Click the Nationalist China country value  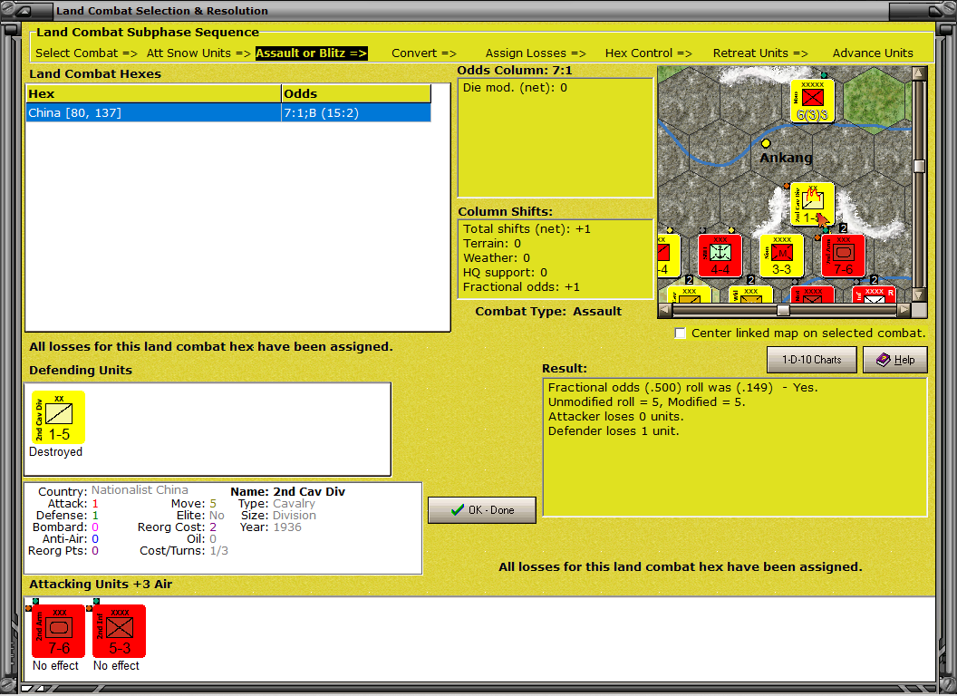(140, 490)
